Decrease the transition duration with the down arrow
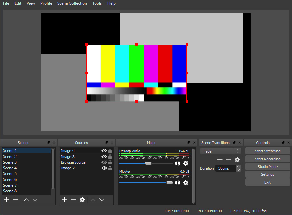The width and height of the screenshot is (292, 215). pos(238,170)
